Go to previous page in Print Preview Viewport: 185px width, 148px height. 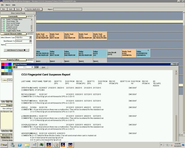point(16,67)
